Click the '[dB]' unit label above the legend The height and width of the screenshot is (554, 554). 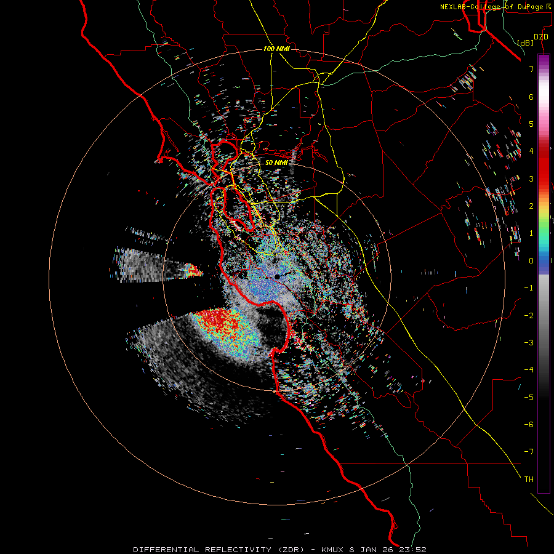tap(526, 42)
